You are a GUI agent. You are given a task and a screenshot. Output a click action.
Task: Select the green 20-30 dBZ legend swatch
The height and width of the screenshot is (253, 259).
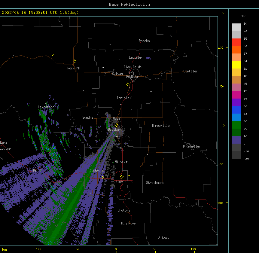point(236,125)
